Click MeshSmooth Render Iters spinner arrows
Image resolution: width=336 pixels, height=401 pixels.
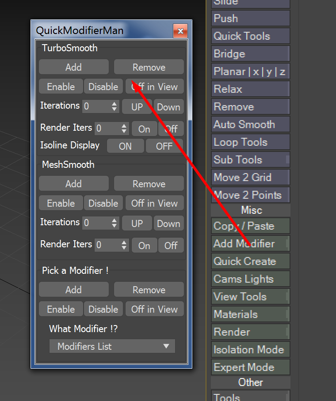click(x=124, y=245)
